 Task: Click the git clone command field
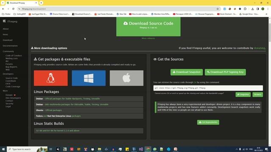208,88
